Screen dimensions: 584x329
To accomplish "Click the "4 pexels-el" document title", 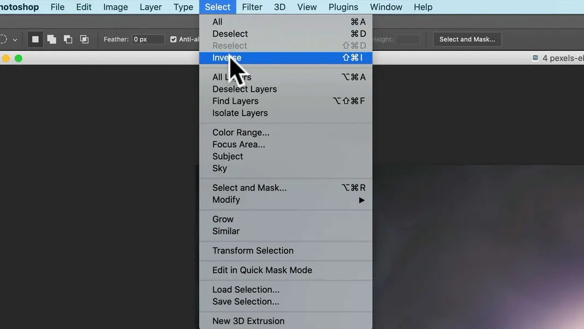I will point(563,58).
